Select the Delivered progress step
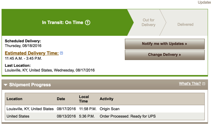211x125 pixels. tap(185, 25)
